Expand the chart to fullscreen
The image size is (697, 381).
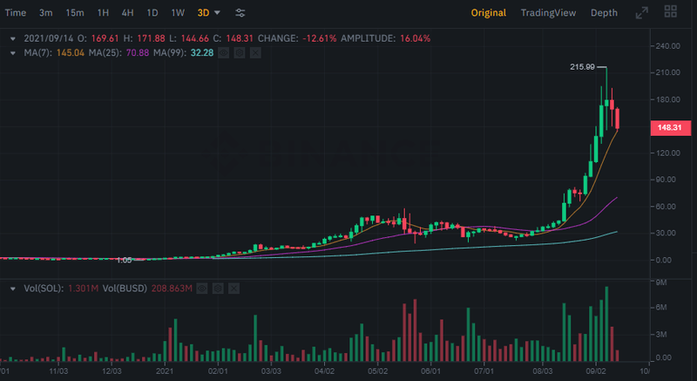[x=642, y=13]
